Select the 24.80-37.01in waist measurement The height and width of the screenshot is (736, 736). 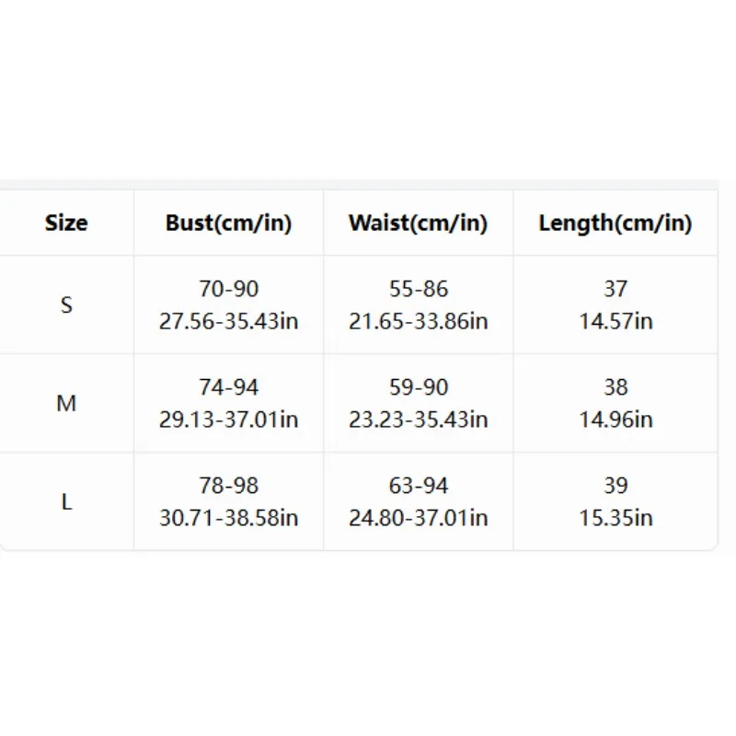tap(419, 518)
